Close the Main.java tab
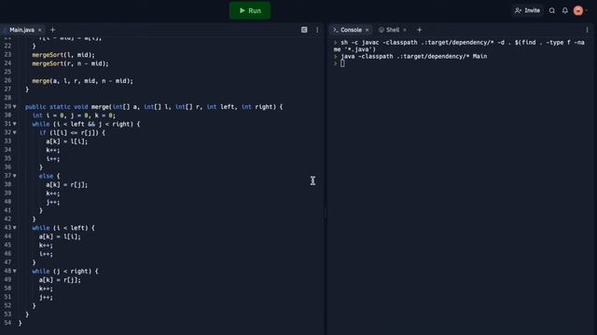This screenshot has height=335, width=597. point(40,30)
